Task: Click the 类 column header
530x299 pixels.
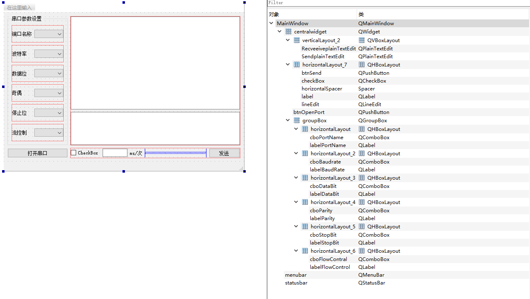Action: [x=361, y=14]
